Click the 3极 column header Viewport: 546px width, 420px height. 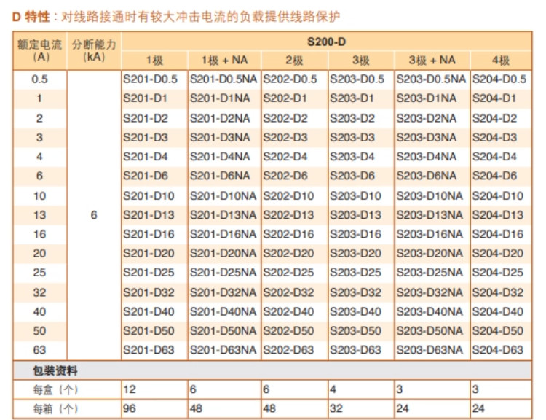point(361,61)
